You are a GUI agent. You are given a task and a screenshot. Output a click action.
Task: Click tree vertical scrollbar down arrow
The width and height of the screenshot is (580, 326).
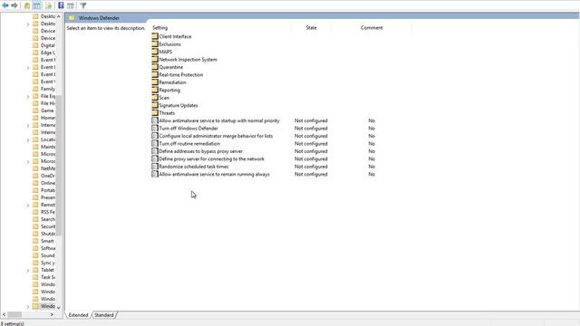(x=59, y=307)
